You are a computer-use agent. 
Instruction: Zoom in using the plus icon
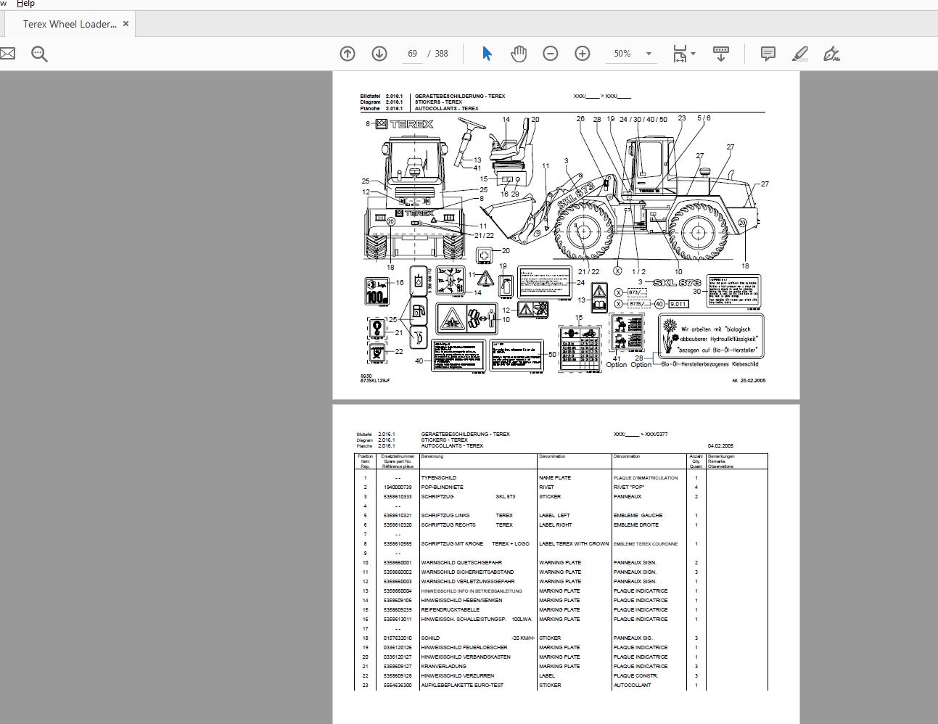(580, 53)
